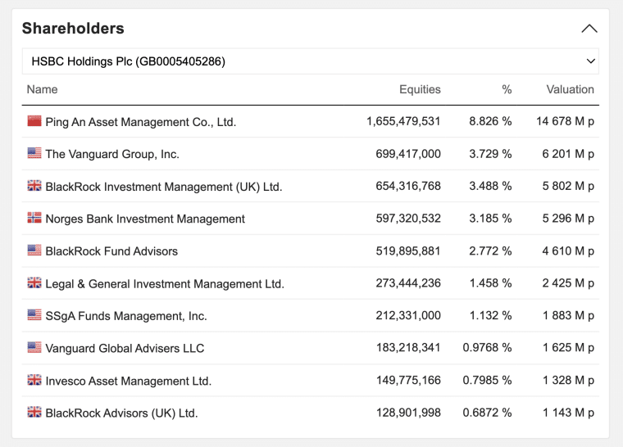Select equities value 128,901,998
Image resolution: width=623 pixels, height=447 pixels.
tap(408, 413)
